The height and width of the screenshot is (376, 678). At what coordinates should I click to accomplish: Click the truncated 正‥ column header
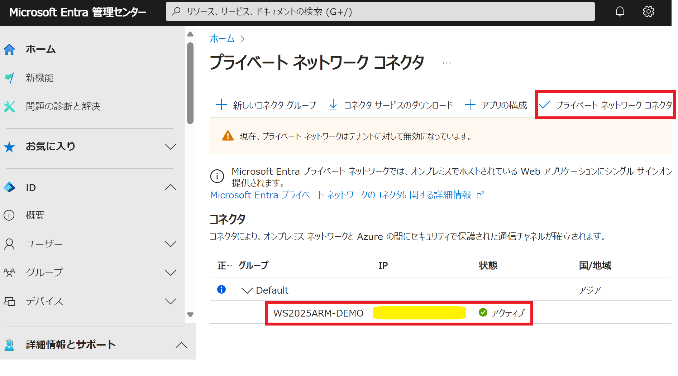(x=225, y=265)
